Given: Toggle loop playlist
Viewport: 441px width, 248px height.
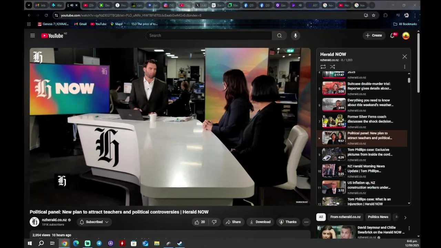Looking at the screenshot, I should pyautogui.click(x=323, y=66).
